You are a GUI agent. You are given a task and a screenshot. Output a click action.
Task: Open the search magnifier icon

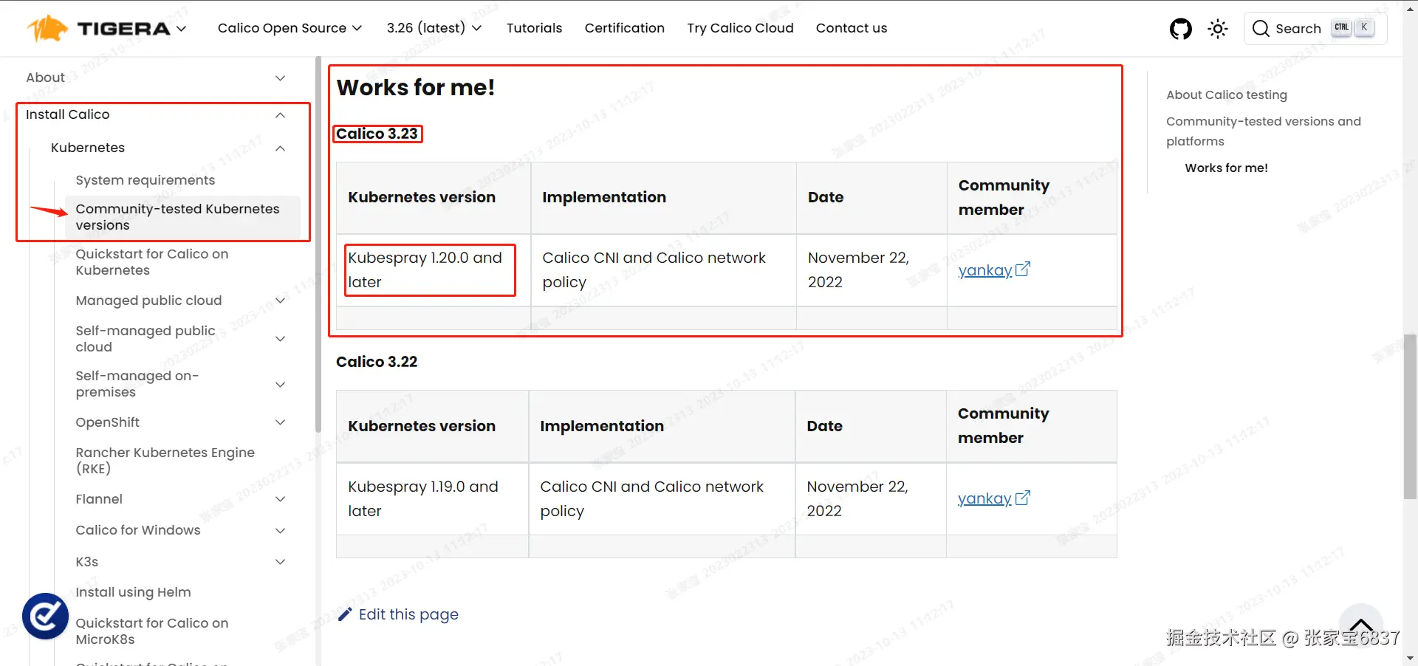1261,29
